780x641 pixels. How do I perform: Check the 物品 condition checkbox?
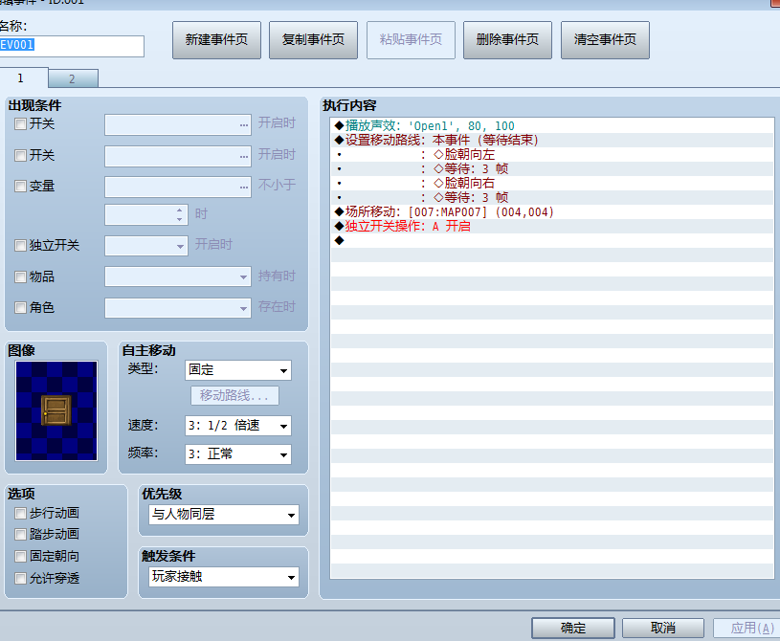point(21,276)
